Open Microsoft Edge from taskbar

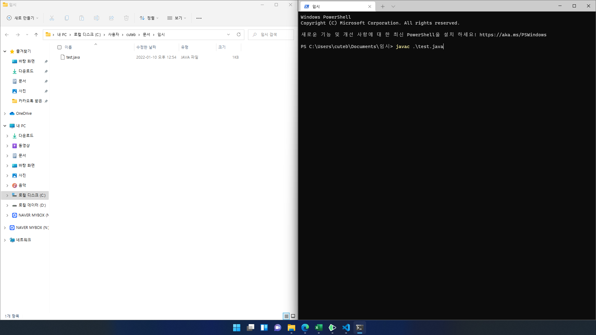(305, 328)
